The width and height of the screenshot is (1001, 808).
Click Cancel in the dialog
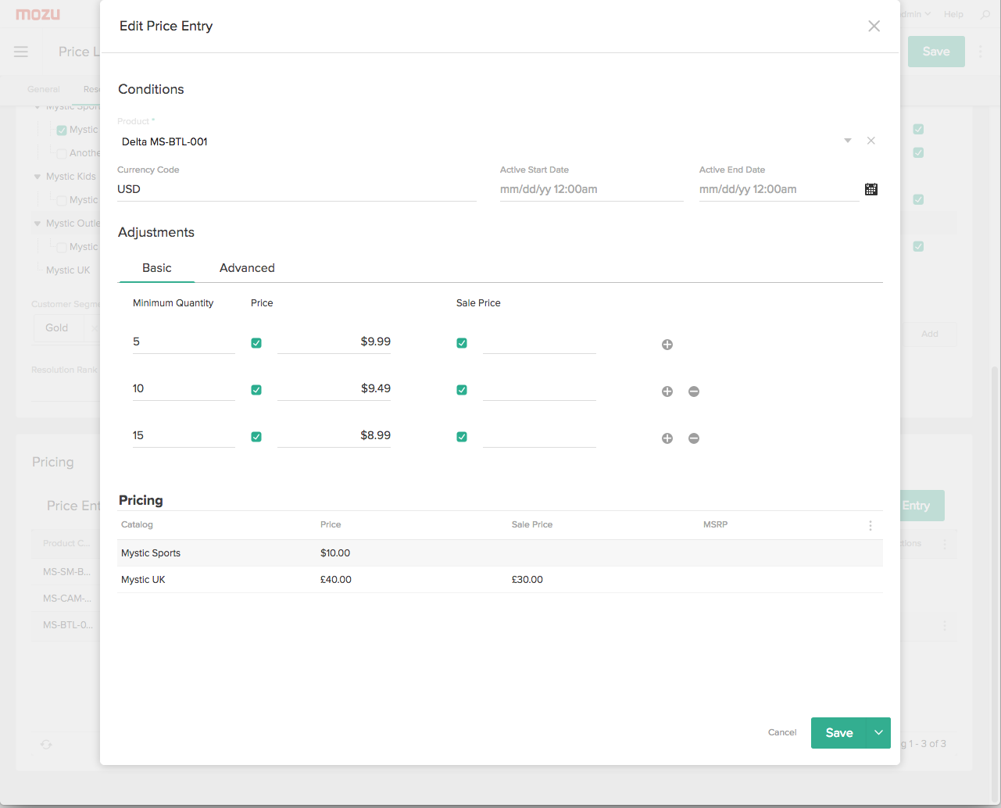pyautogui.click(x=782, y=733)
